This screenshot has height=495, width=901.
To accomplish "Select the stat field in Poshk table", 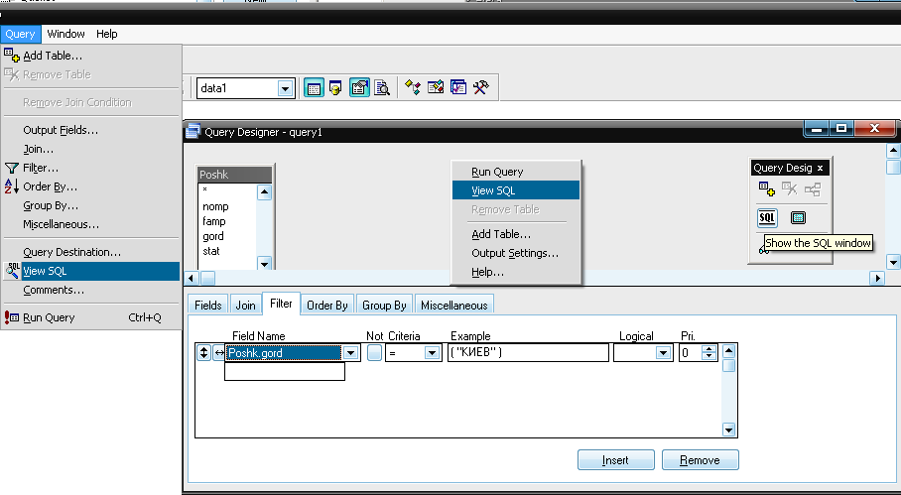I will coord(211,251).
